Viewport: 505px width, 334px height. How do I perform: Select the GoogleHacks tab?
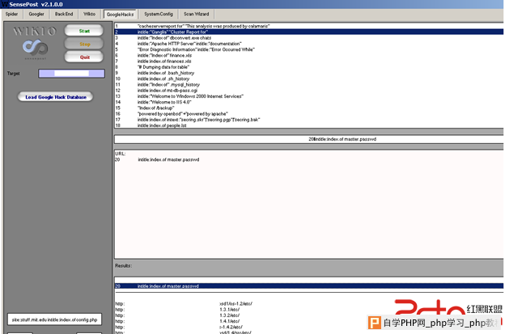[x=120, y=15]
